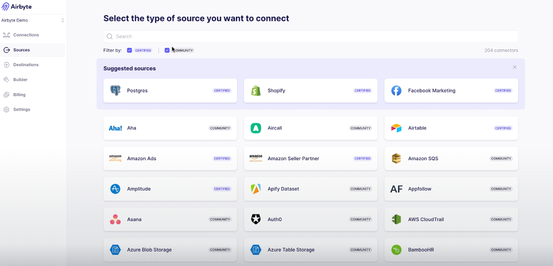Select the Facebook Marketing logo icon

point(397,91)
